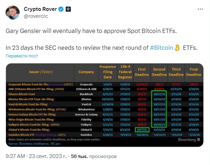Open the Crypto Rover display name
The width and height of the screenshot is (210, 165).
pos(41,9)
